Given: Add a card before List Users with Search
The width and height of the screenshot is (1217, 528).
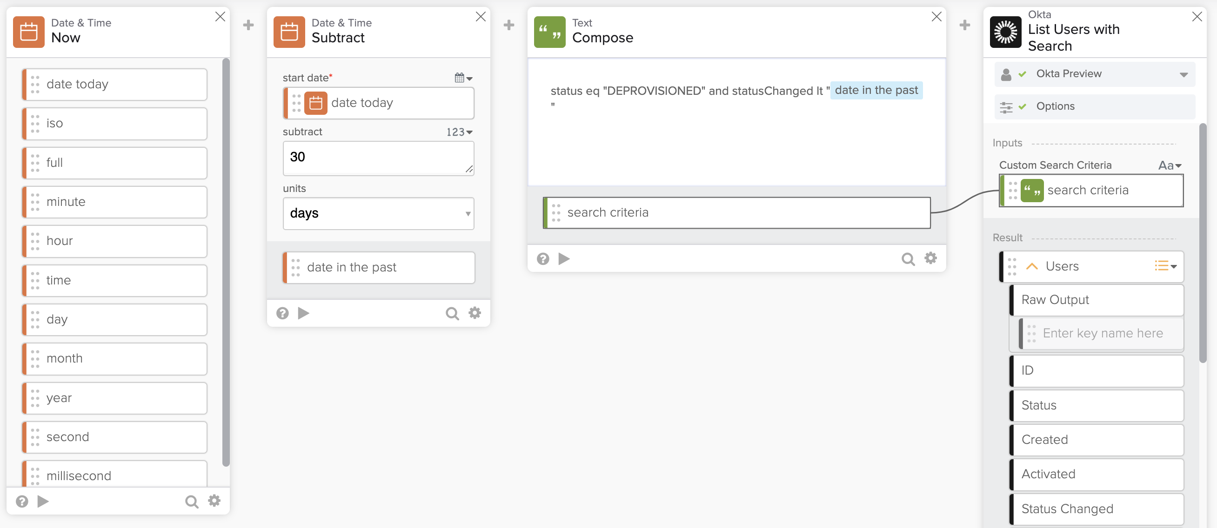Looking at the screenshot, I should tap(965, 25).
